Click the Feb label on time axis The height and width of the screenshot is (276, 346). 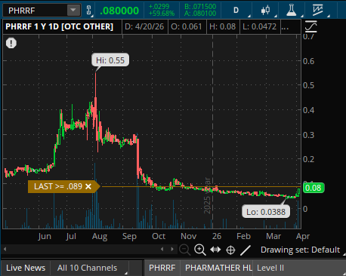(243, 236)
